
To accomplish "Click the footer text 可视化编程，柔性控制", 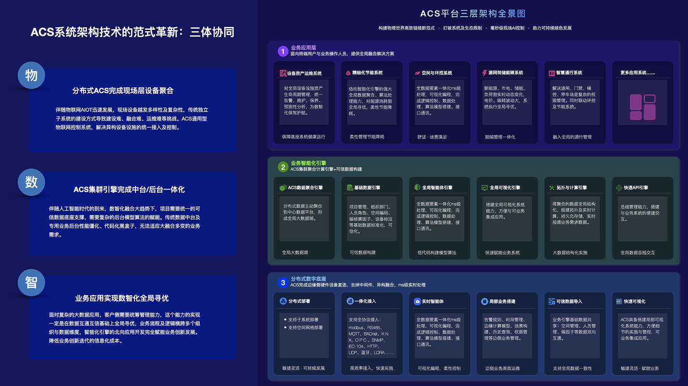I will pos(439,368).
